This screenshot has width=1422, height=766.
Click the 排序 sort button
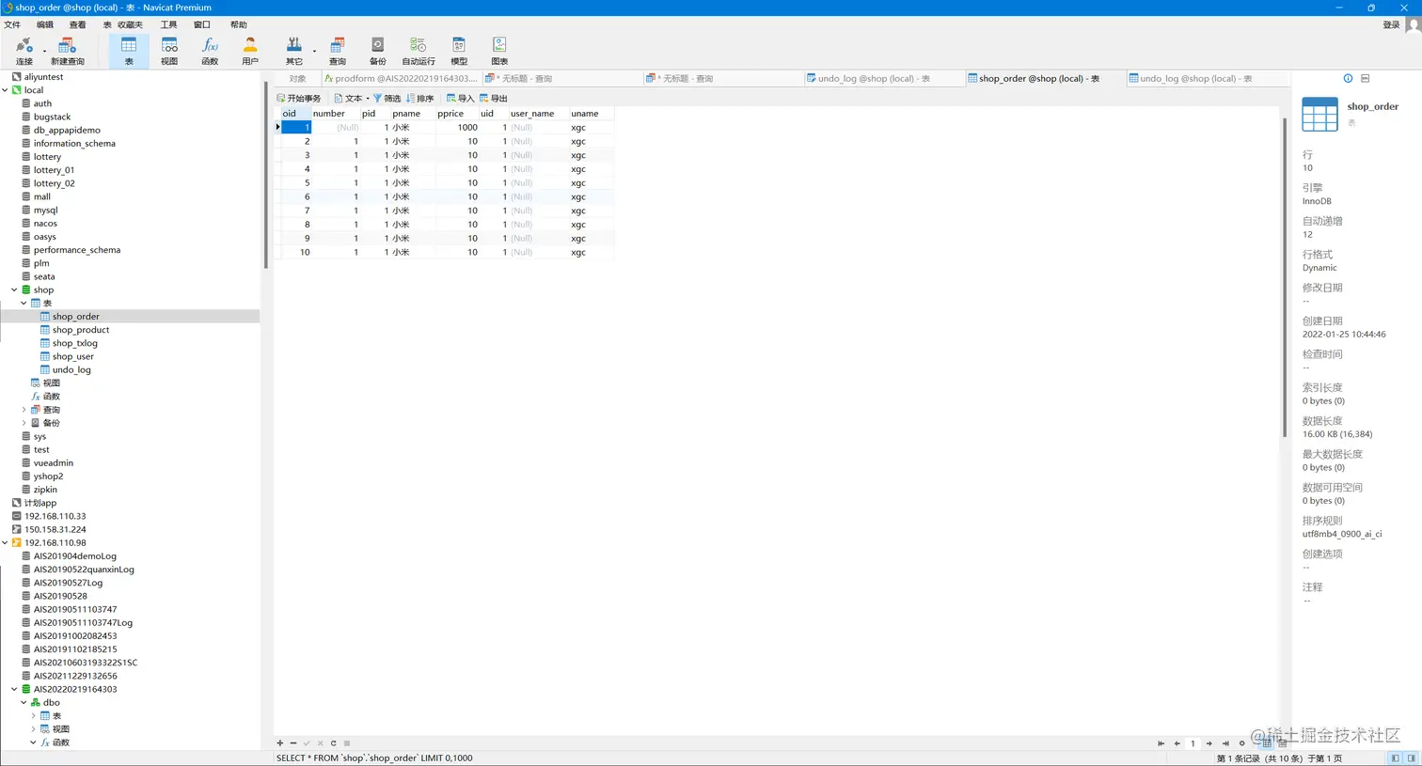click(x=420, y=98)
